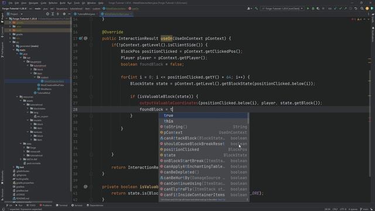Click the Debug bug icon in toolbar
375x211 pixels.
pyautogui.click(x=313, y=8)
